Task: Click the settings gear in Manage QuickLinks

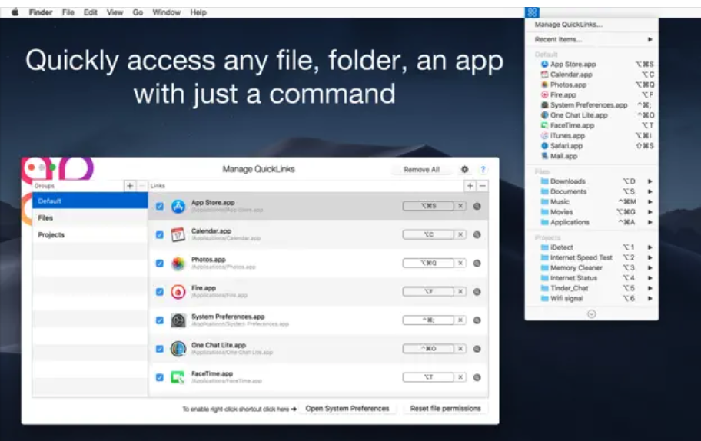Action: tap(464, 169)
